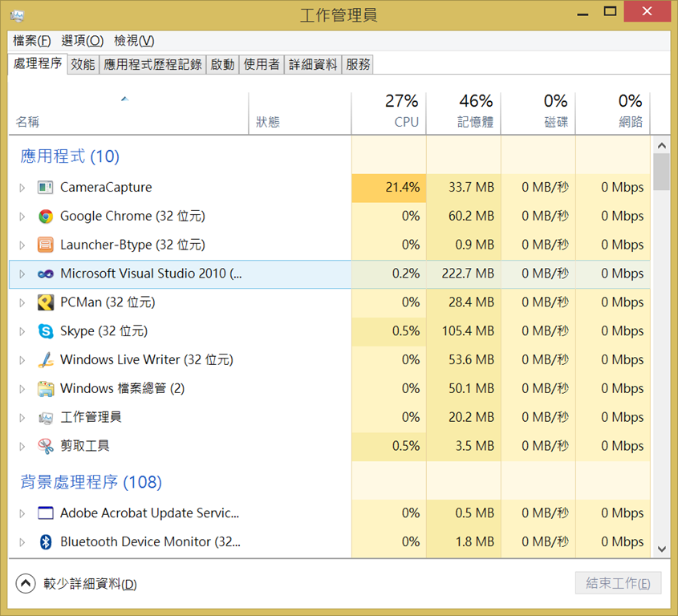This screenshot has width=678, height=616.
Task: Expand the Launcher-Btype process
Action: pyautogui.click(x=22, y=245)
